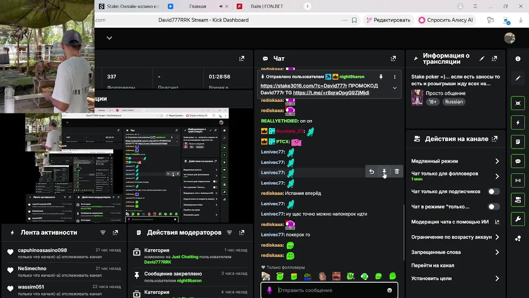Filter the Лента активности list
The height and width of the screenshot is (298, 529).
coord(103,233)
